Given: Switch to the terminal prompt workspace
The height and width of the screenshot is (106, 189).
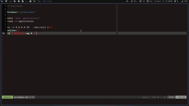Looking at the screenshot, I should tap(26, 1).
